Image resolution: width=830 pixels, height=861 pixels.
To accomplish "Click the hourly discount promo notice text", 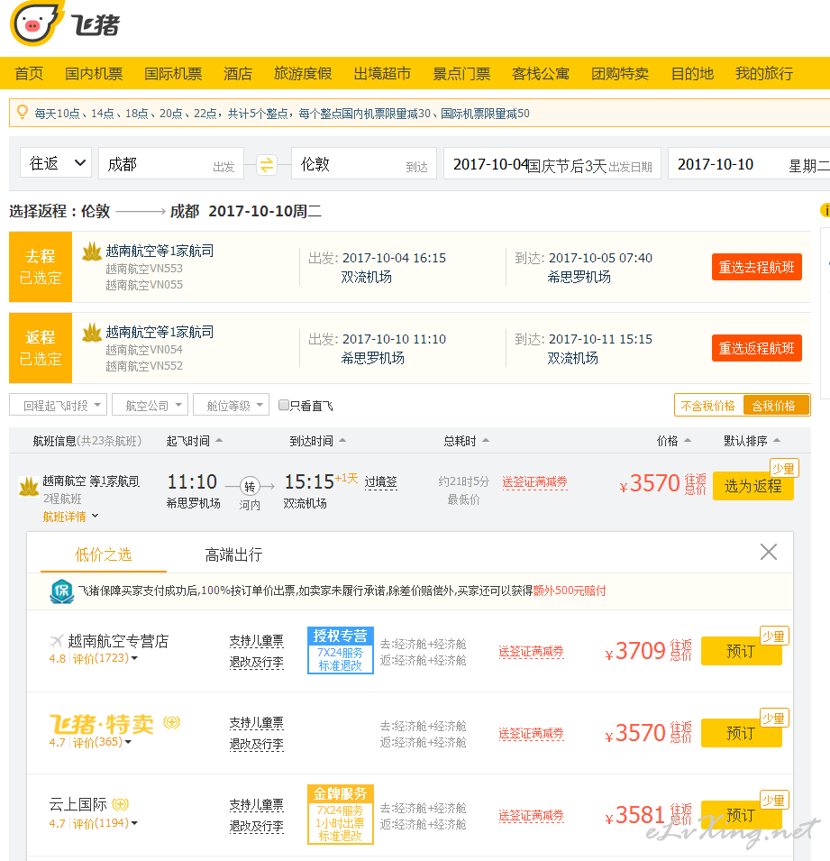I will tap(281, 113).
